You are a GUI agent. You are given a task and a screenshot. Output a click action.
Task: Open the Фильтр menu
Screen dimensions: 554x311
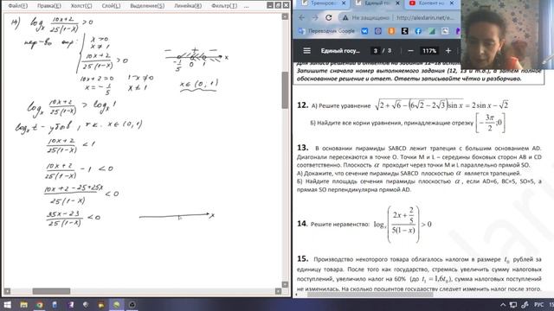coord(224,6)
